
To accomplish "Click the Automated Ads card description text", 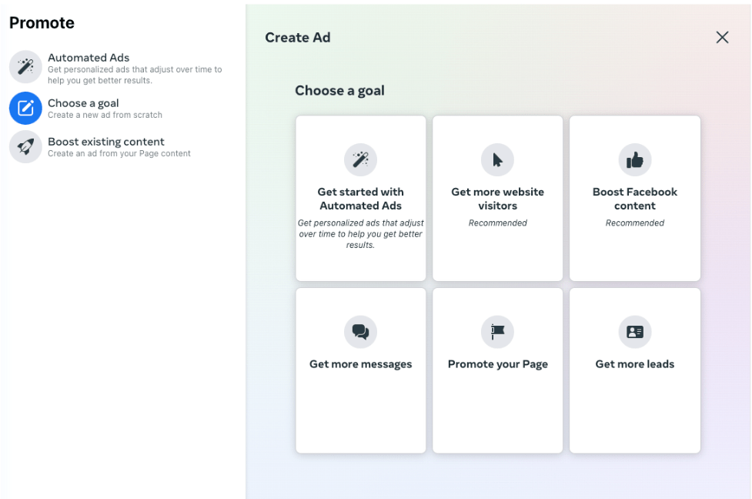I will coord(360,234).
